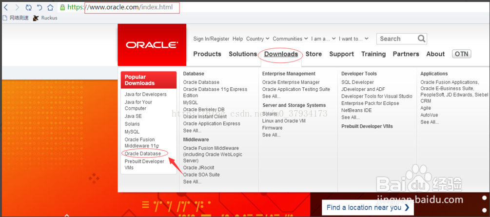
Task: Open Oracle JRockit link
Action: [x=199, y=168]
